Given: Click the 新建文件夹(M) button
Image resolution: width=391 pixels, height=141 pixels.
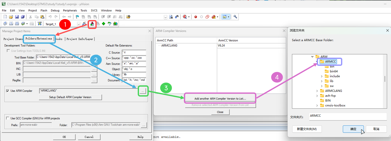Looking at the screenshot, I should click(x=307, y=129).
